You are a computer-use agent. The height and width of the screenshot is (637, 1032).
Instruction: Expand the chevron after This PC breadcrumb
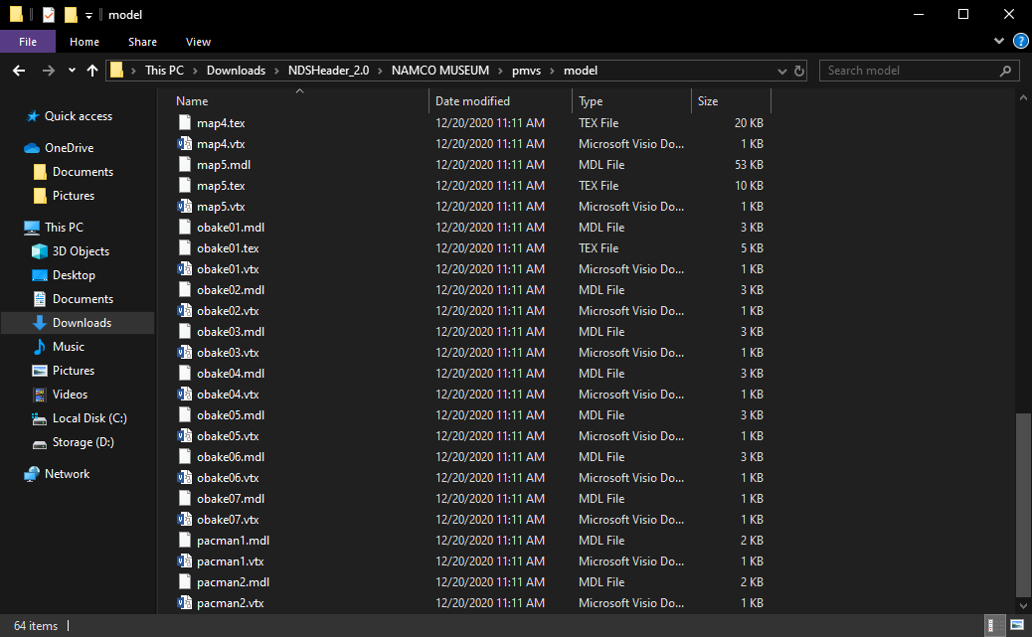(x=195, y=71)
